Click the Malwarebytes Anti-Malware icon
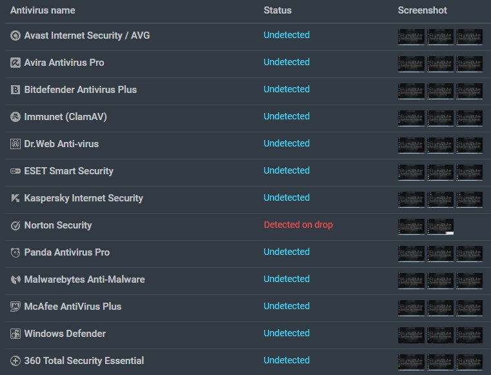This screenshot has height=375, width=491. coord(15,279)
